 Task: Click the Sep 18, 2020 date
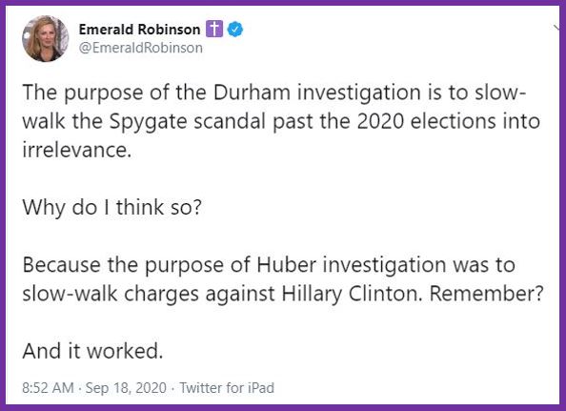pyautogui.click(x=126, y=388)
